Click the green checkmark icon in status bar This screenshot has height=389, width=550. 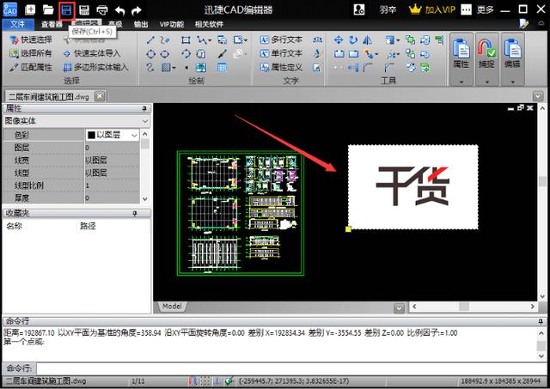click(x=229, y=381)
